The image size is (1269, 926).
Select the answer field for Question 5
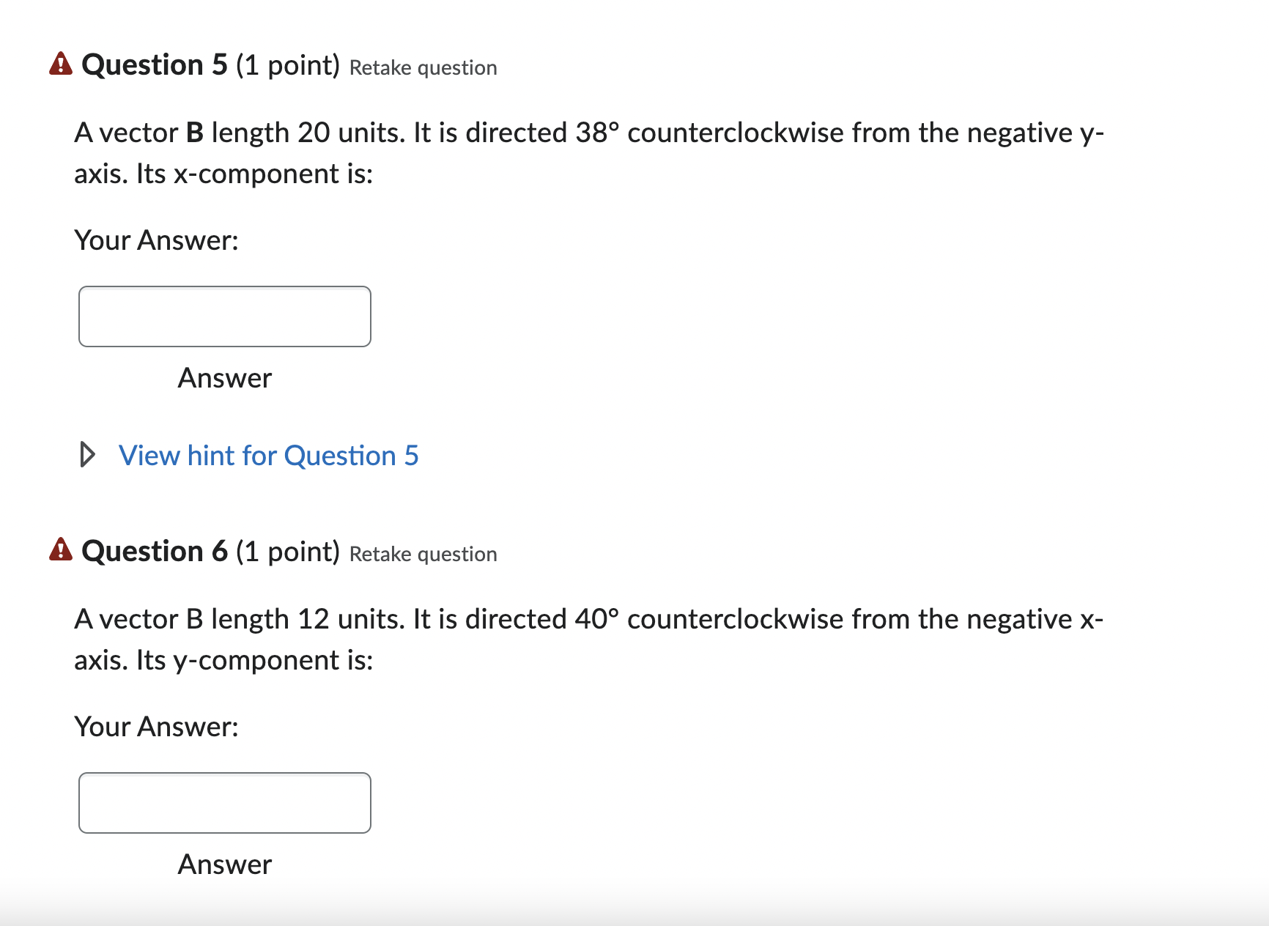point(224,316)
